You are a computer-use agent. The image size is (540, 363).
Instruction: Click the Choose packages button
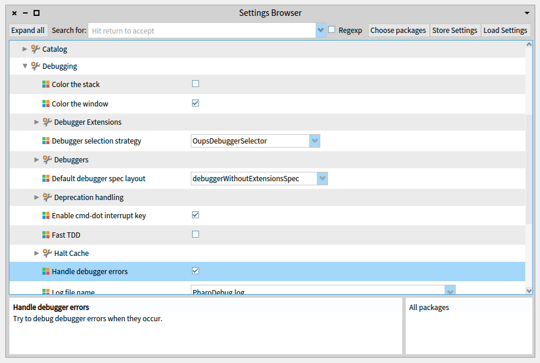coord(398,31)
